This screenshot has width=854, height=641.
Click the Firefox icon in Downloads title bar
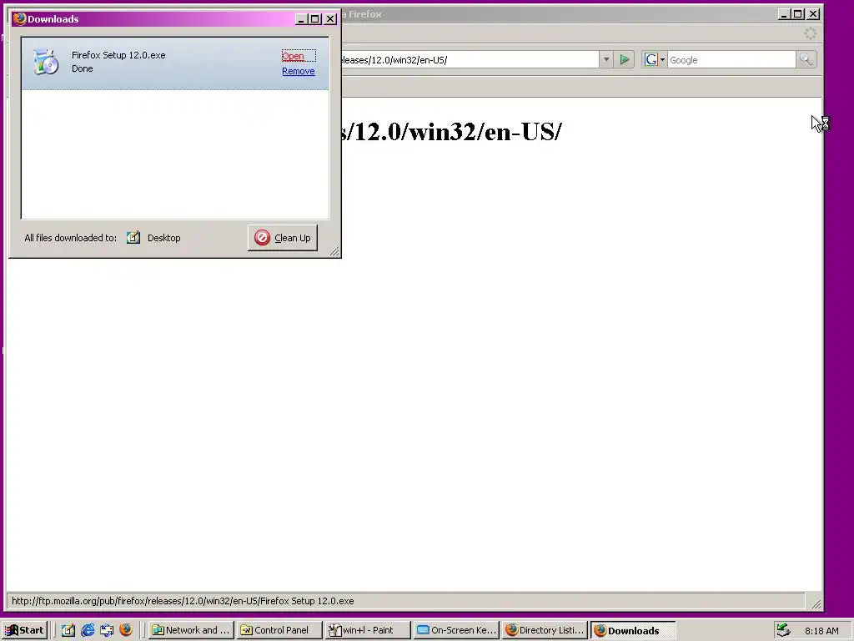20,18
